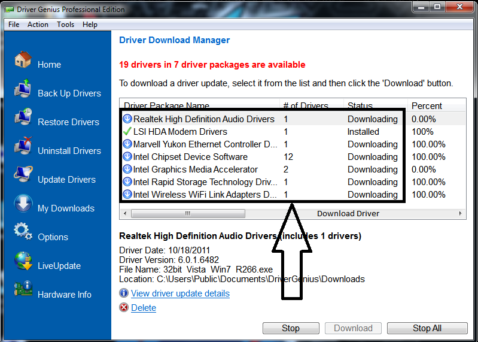The height and width of the screenshot is (342, 478).
Task: Open the Action menu
Action: [38, 25]
